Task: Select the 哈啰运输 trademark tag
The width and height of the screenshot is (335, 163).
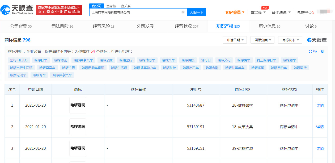Action: [x=258, y=68]
